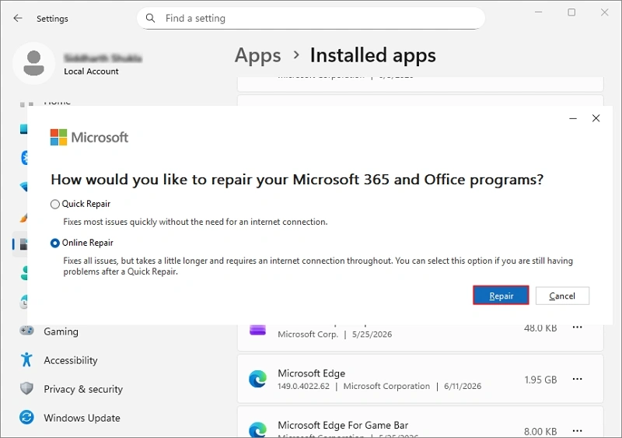
Task: Open Windows Update in sidebar
Action: click(82, 418)
